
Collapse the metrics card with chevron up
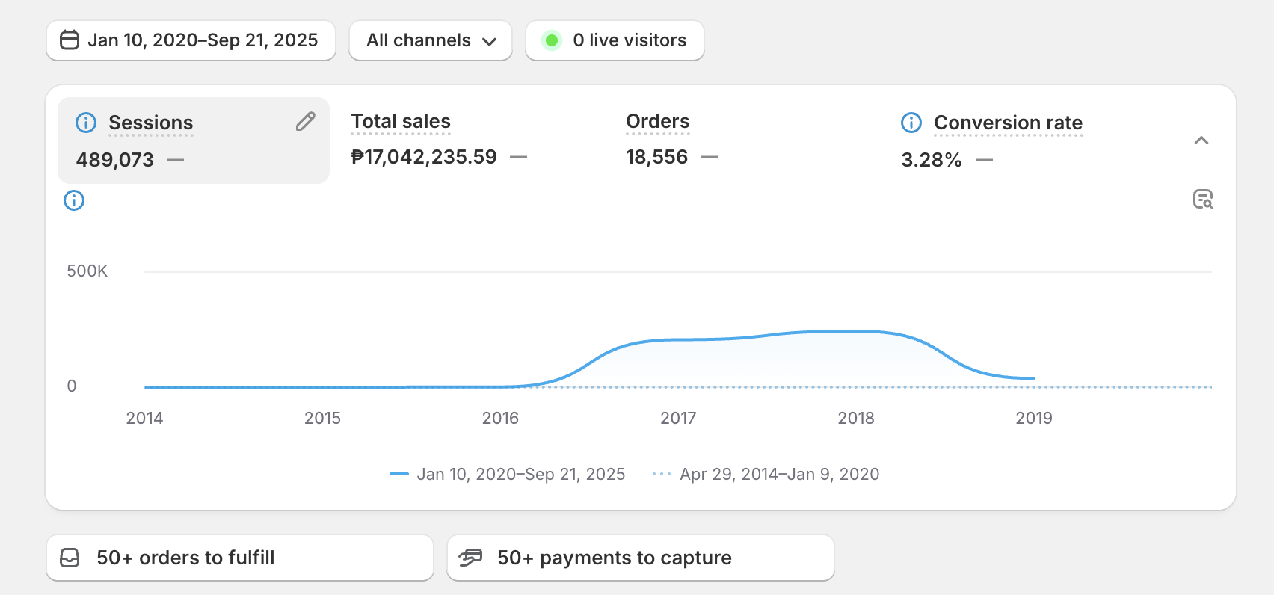pyautogui.click(x=1201, y=141)
